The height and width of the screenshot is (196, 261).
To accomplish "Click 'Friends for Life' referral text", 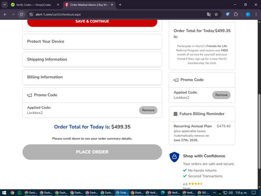I will tap(217, 46).
